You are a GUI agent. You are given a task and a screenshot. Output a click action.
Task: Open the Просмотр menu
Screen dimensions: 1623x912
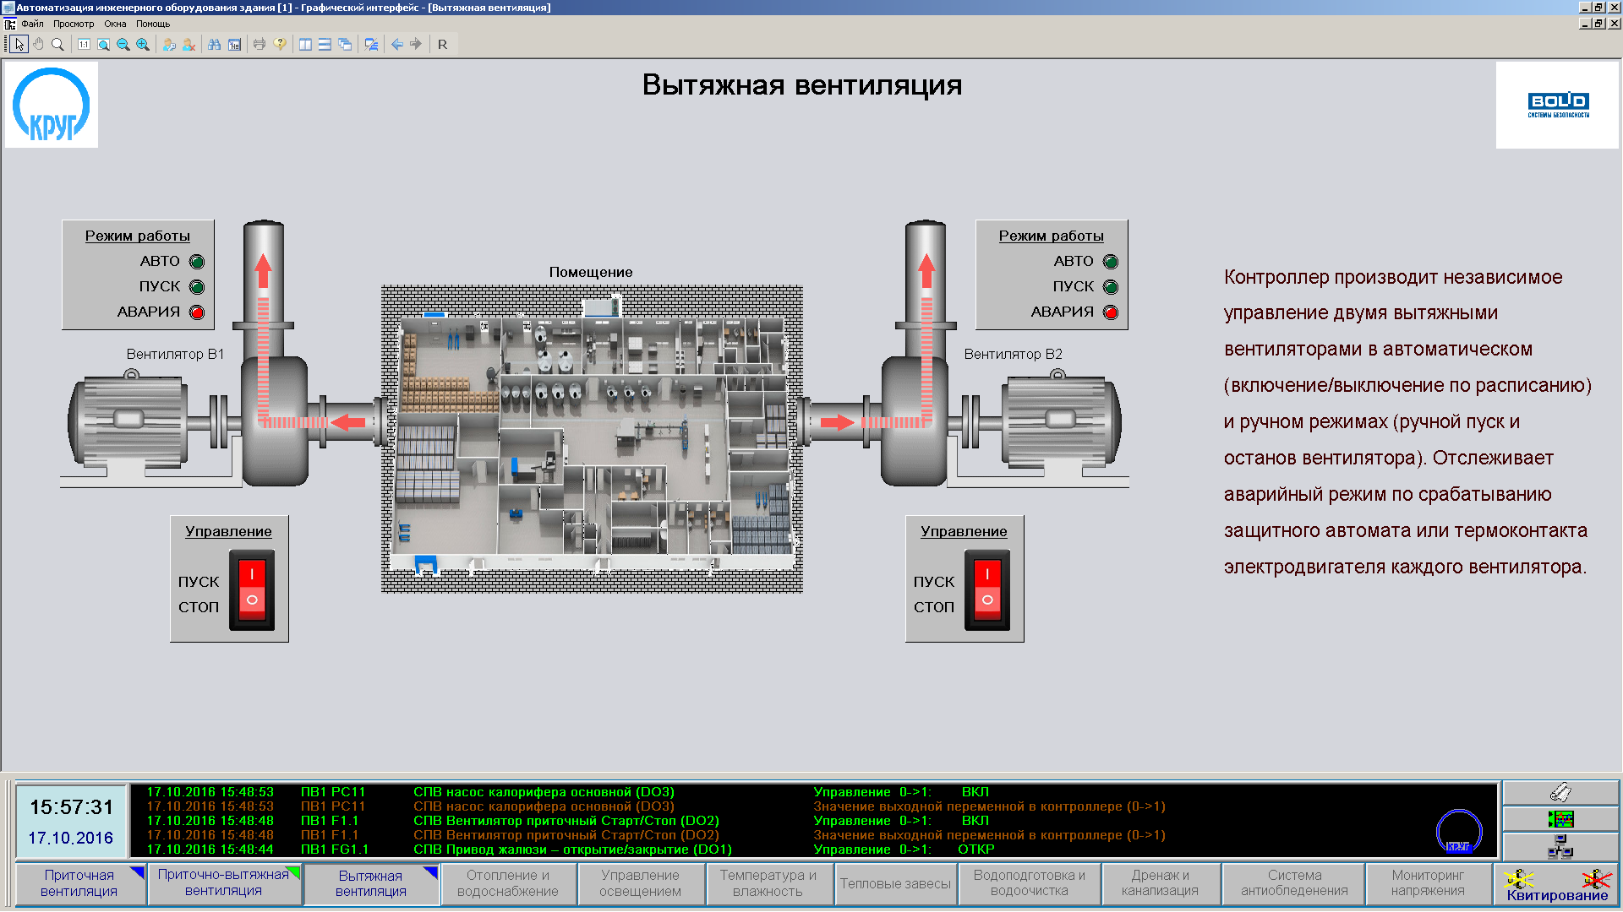[74, 24]
